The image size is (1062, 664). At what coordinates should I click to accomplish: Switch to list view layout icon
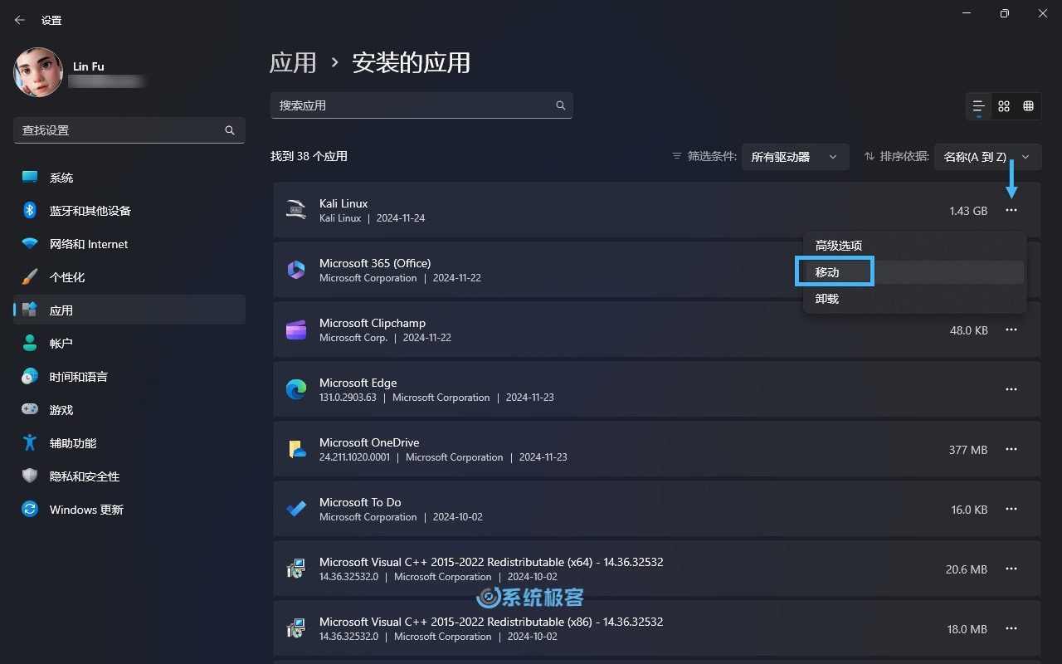click(x=979, y=106)
